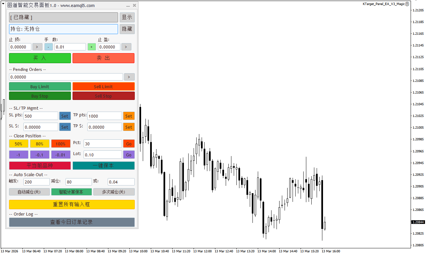The height and width of the screenshot is (255, 426).
Task: Click the arrow next to stop loss field
Action: point(37,47)
